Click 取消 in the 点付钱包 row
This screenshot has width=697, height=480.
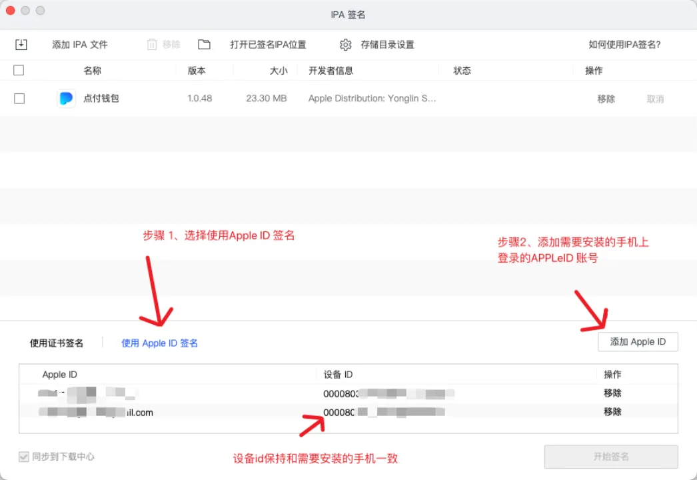pos(655,99)
